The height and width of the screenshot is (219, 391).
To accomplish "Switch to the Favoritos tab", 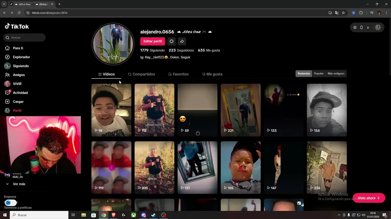I will point(178,74).
